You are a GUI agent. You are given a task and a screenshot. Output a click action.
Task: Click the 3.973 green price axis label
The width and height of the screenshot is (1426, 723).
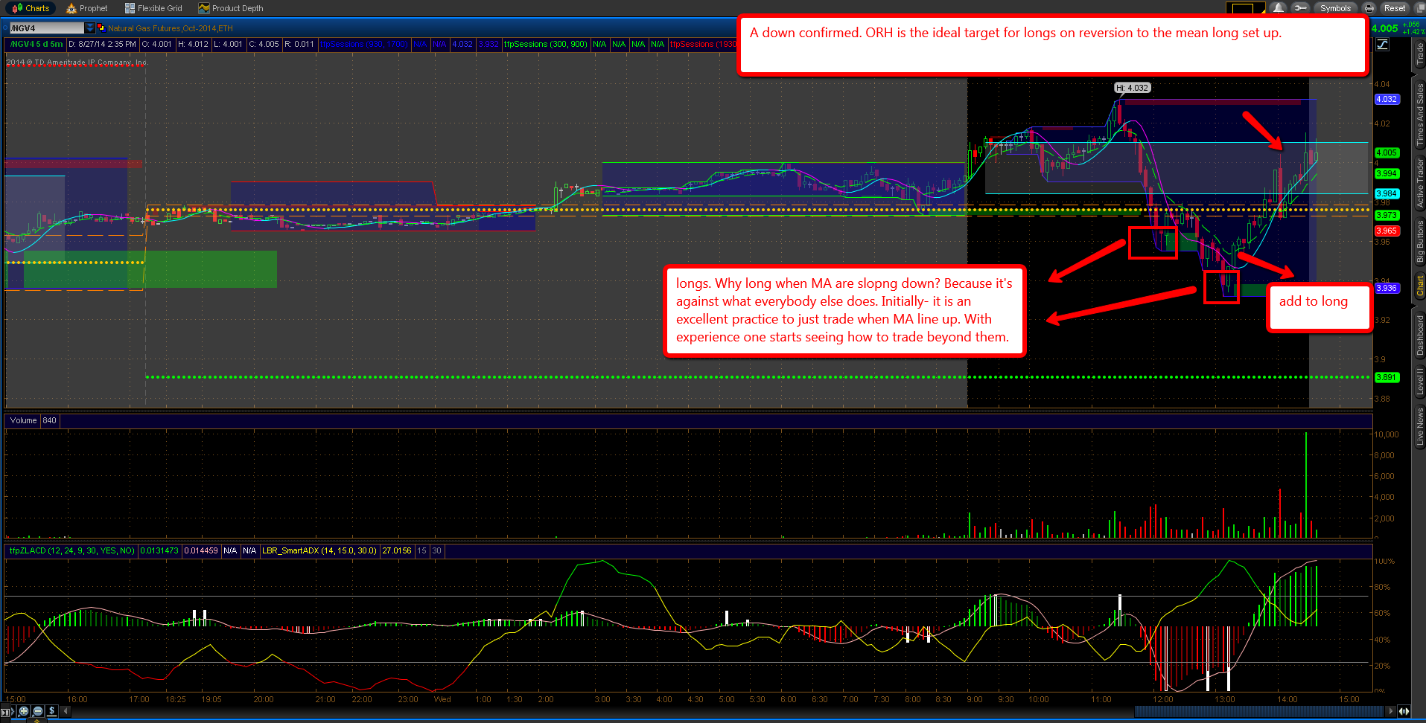[1387, 215]
